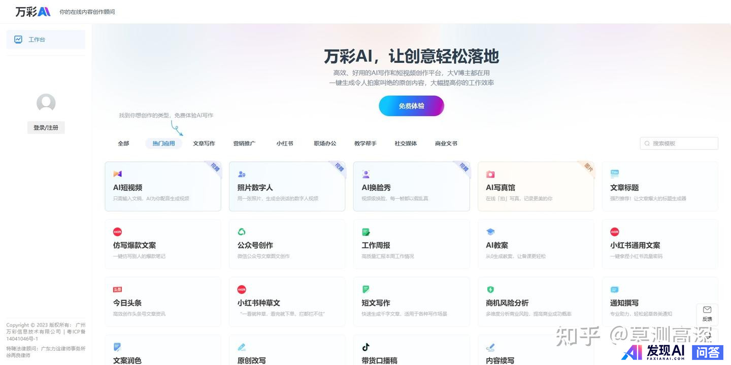The image size is (731, 365).
Task: Click text 高效创作头条号文章资讯
Action: point(139,314)
